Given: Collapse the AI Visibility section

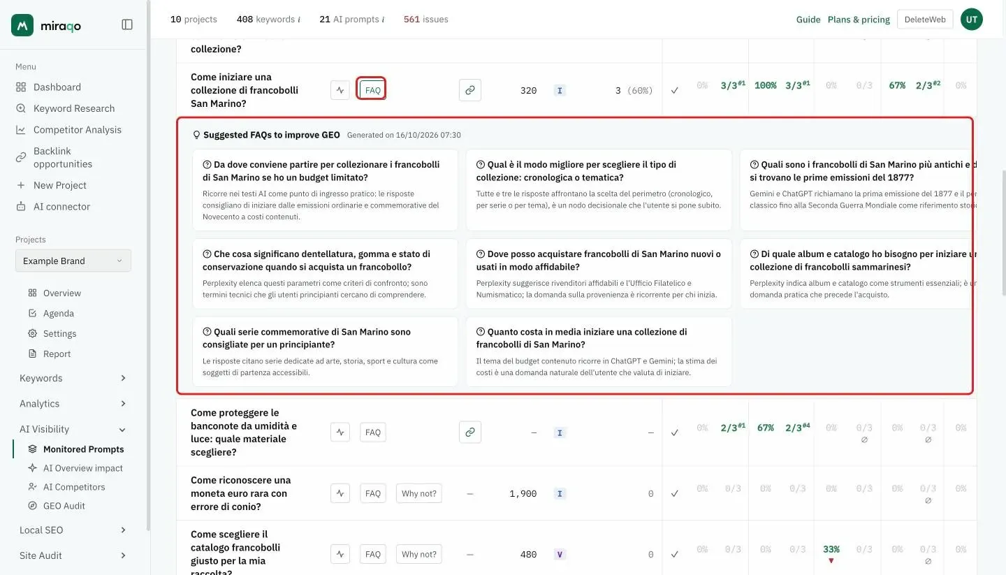Looking at the screenshot, I should (73, 429).
